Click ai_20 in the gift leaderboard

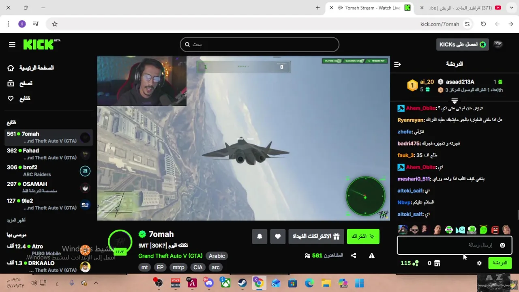(x=427, y=82)
